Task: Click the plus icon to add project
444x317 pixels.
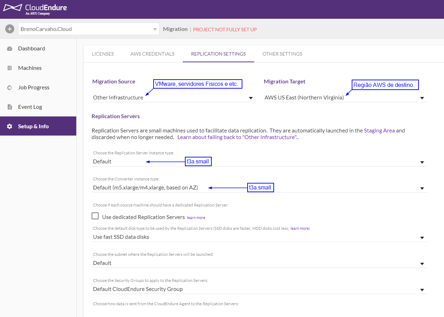Action: point(10,29)
